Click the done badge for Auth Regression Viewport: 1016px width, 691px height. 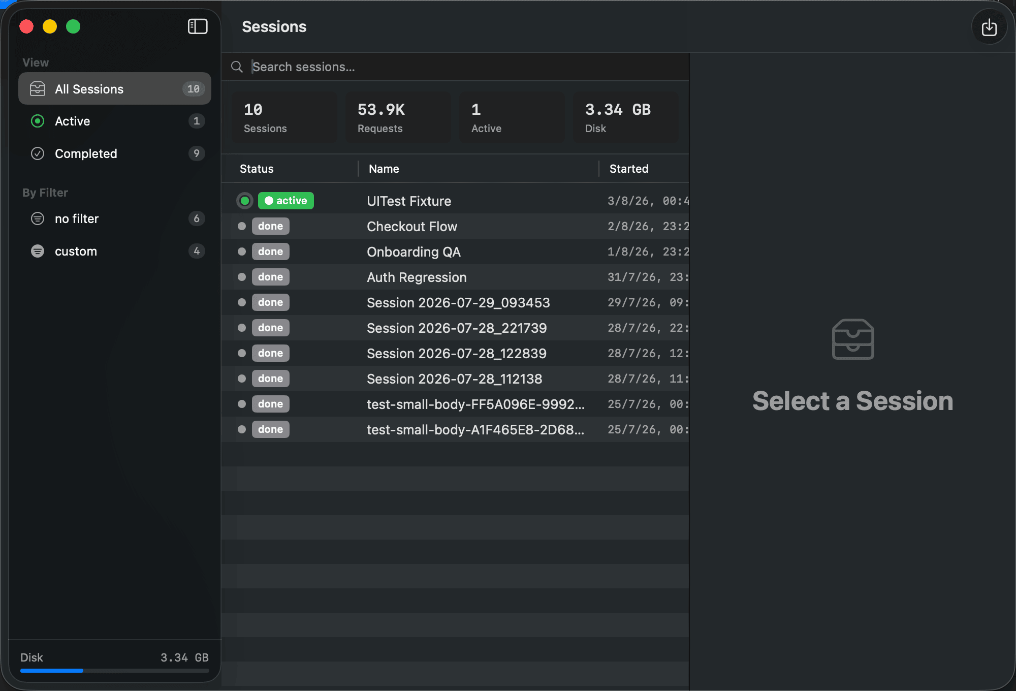tap(271, 277)
